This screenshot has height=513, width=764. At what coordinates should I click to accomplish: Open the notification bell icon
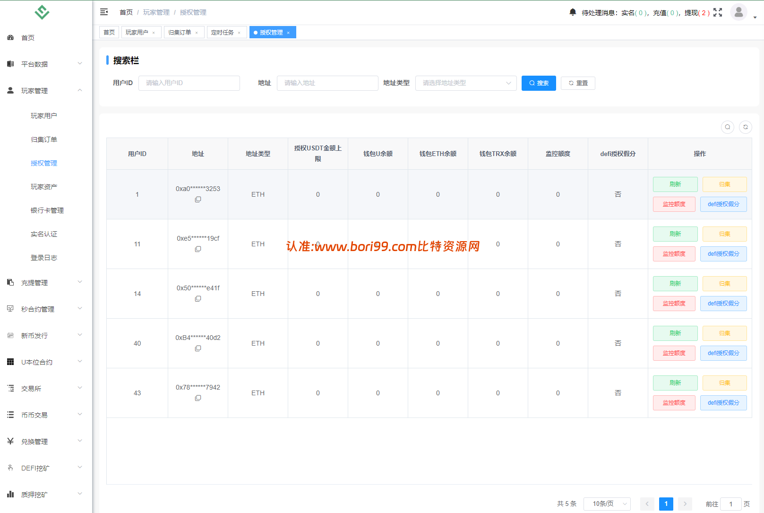tap(573, 12)
